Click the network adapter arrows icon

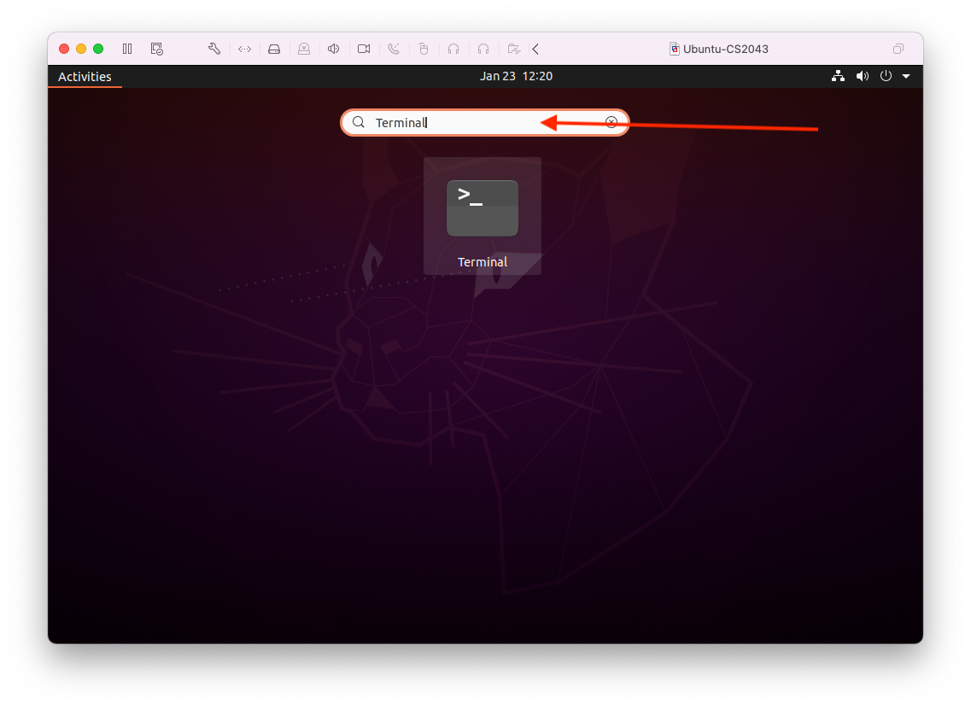(x=244, y=49)
